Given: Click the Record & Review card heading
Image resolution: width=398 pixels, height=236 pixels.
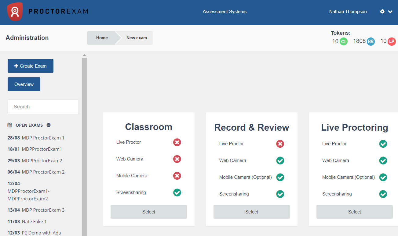Looking at the screenshot, I should (252, 127).
